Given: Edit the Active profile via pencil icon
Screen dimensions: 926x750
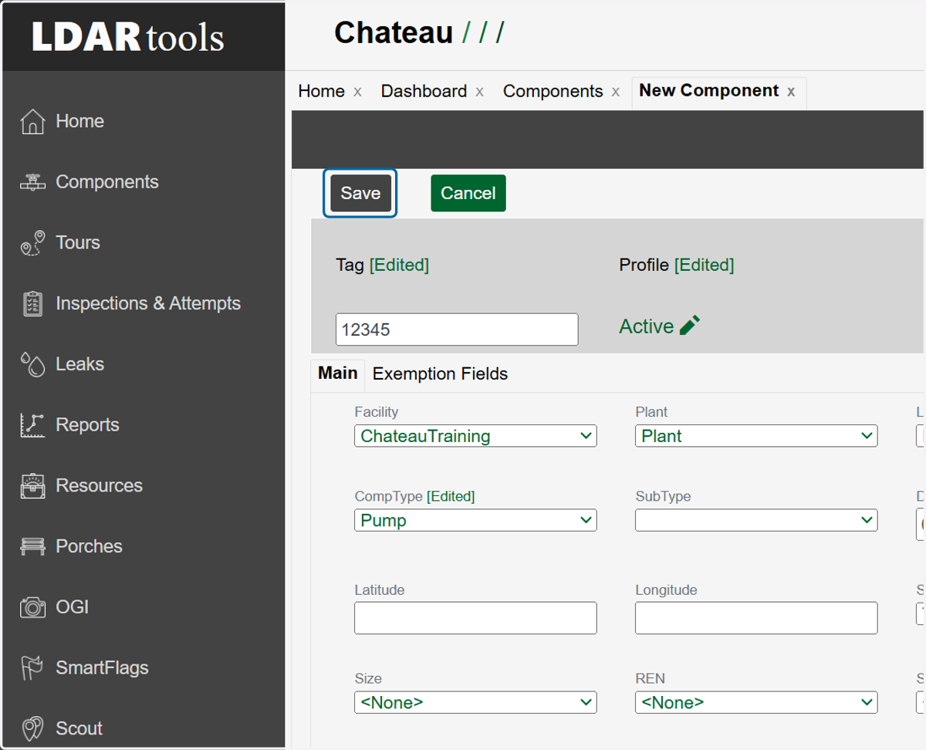Looking at the screenshot, I should coord(690,326).
